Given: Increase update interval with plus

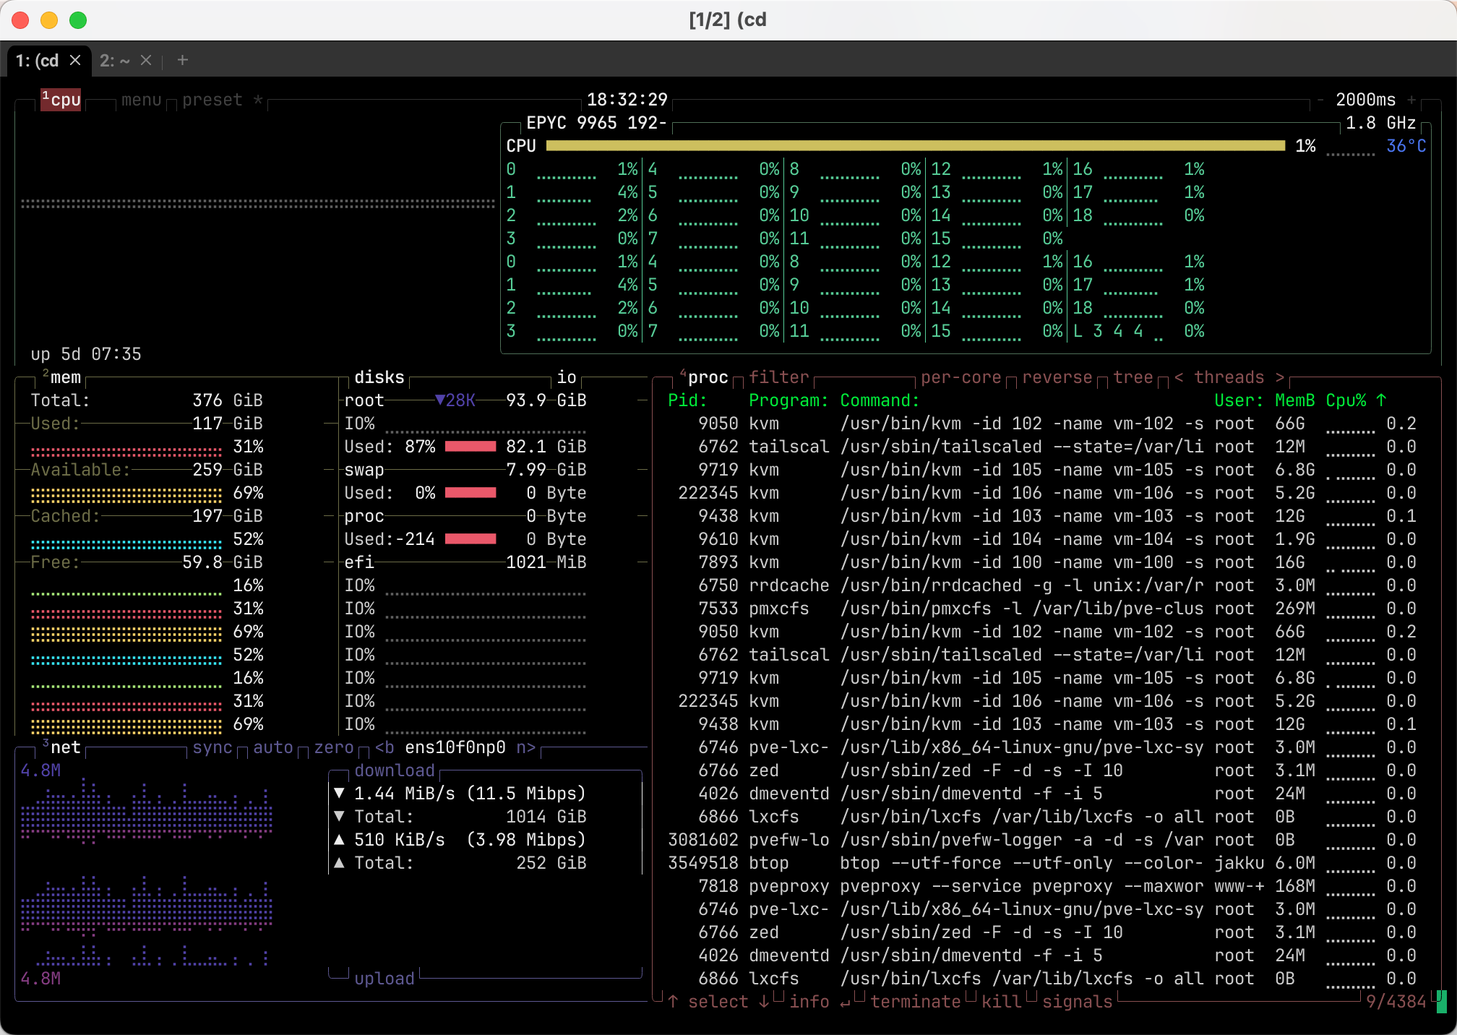Looking at the screenshot, I should pyautogui.click(x=1411, y=100).
